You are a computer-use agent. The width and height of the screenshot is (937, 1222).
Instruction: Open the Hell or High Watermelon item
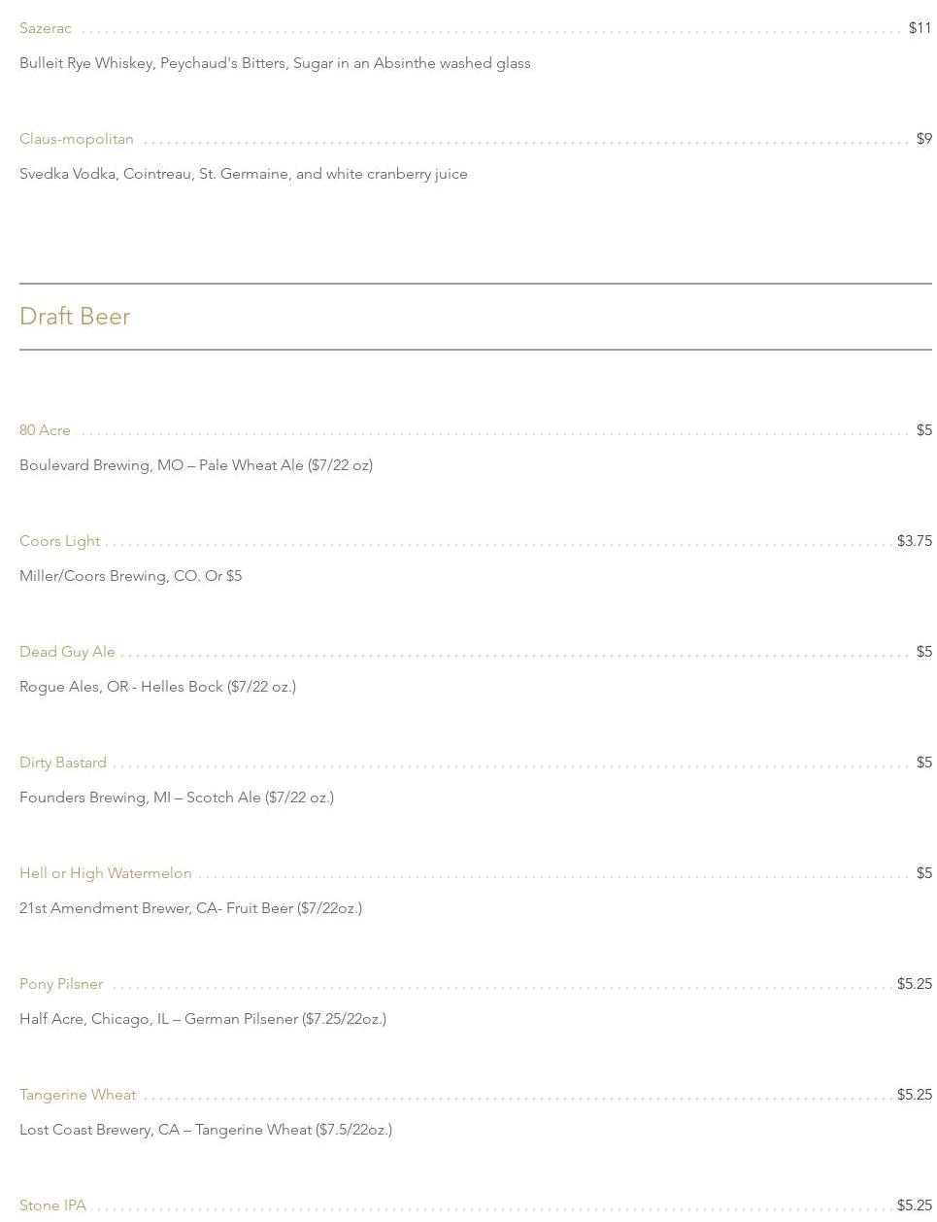tap(106, 873)
